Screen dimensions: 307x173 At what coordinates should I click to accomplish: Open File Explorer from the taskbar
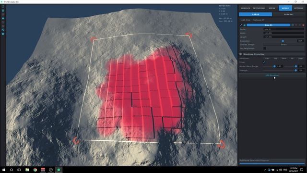pyautogui.click(x=27, y=170)
